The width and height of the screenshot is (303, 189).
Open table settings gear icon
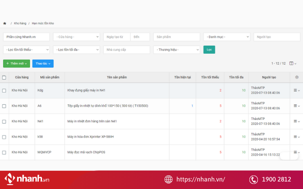coord(297,77)
